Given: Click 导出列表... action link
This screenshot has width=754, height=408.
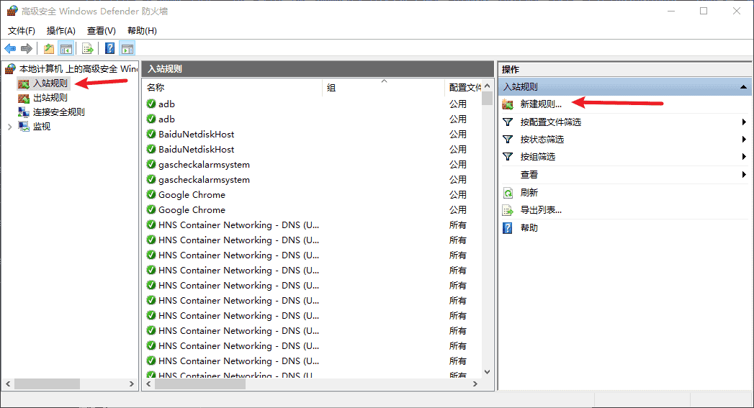Looking at the screenshot, I should click(541, 210).
